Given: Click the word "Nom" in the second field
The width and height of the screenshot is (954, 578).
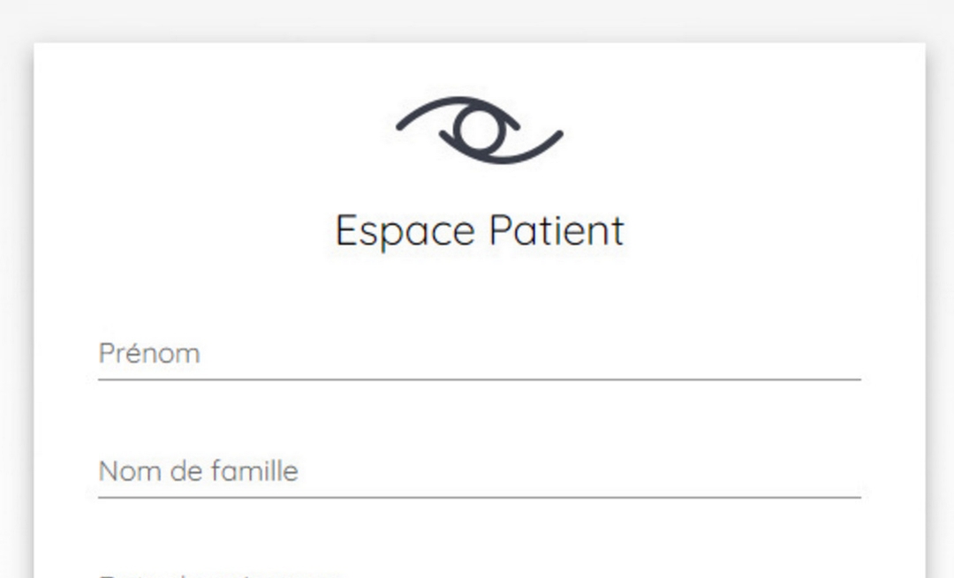Looking at the screenshot, I should pos(120,471).
